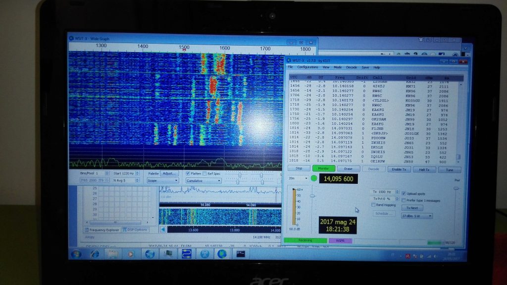
Task: Toggle the green Monitor button
Action: pos(323,169)
